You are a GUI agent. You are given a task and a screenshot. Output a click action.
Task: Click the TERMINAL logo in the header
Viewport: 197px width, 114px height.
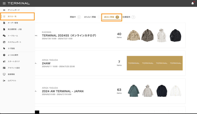click(19, 4)
